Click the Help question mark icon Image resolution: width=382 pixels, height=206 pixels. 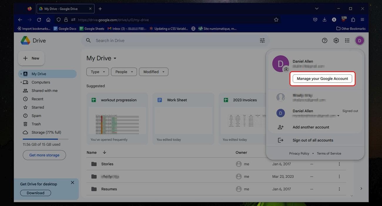coord(324,40)
